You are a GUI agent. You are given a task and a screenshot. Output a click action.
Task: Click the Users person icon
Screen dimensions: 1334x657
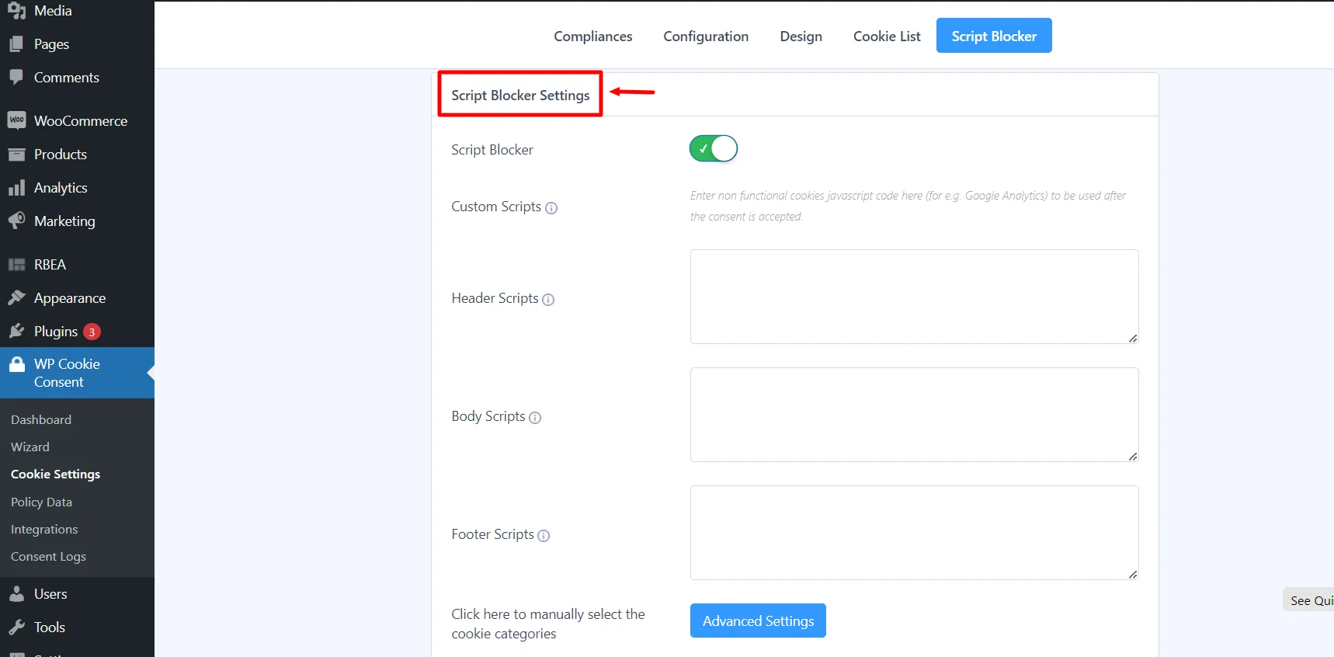tap(16, 594)
